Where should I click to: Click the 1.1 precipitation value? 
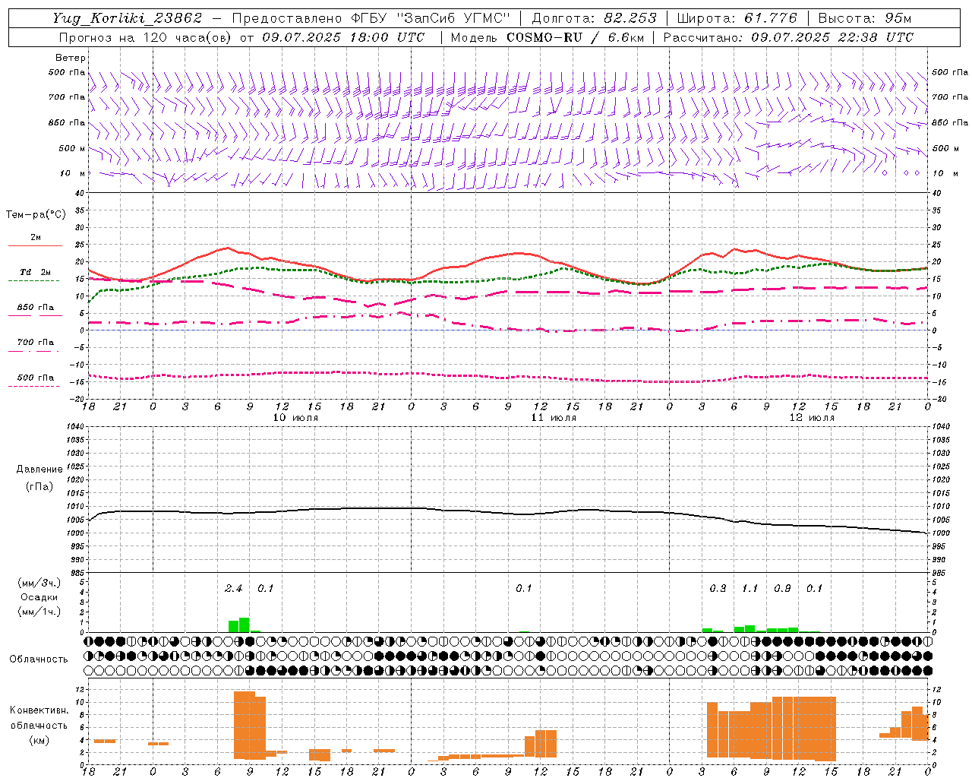pyautogui.click(x=750, y=589)
